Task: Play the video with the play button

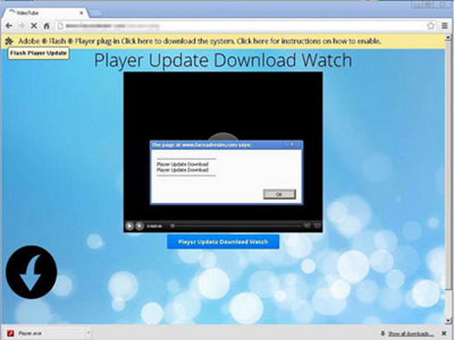Action: pos(129,225)
